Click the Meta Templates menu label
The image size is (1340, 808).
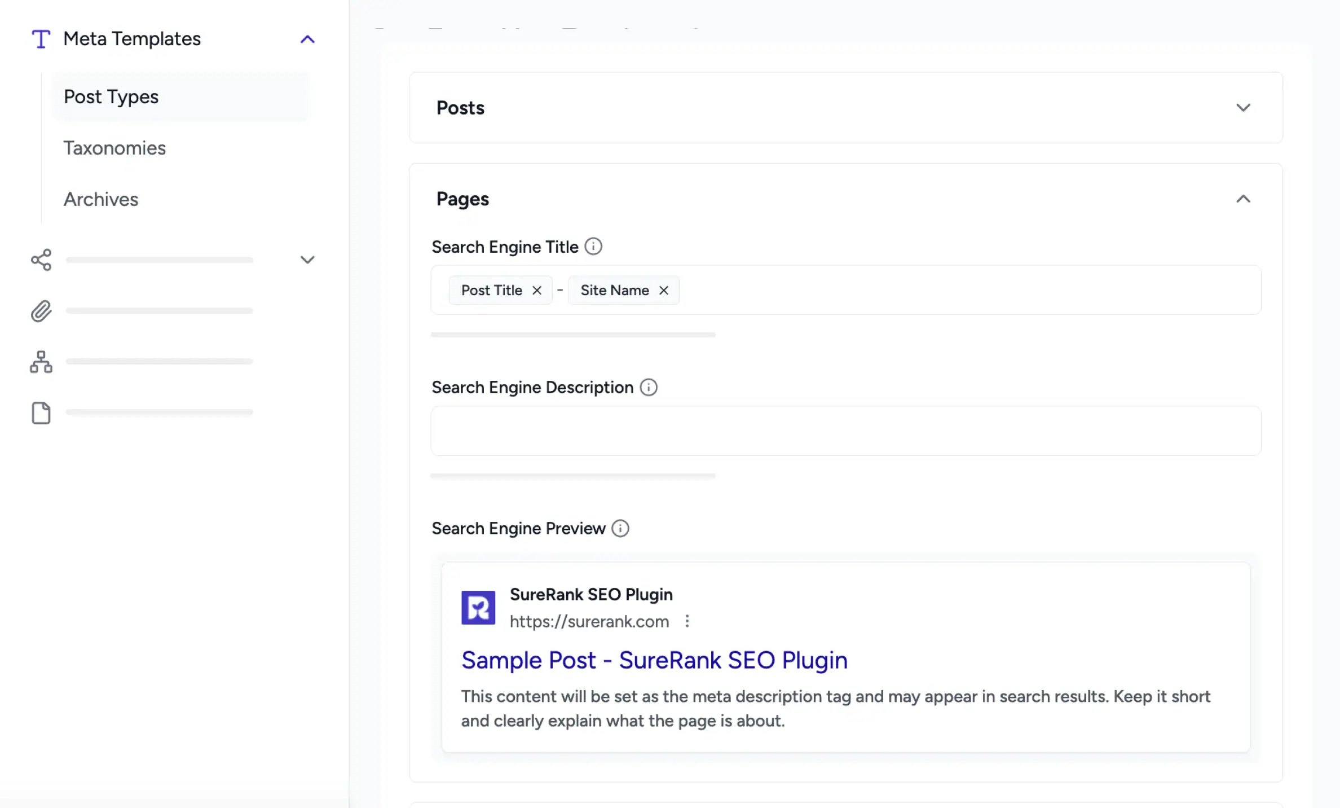[132, 39]
